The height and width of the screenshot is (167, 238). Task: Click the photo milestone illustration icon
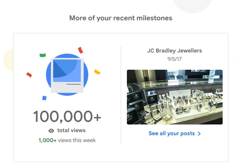[67, 75]
